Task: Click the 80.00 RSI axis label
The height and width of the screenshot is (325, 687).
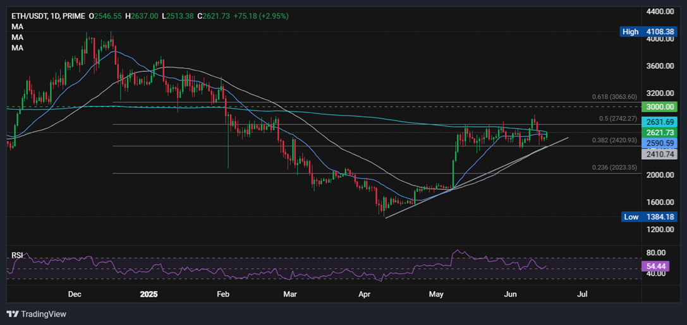Action: click(656, 253)
